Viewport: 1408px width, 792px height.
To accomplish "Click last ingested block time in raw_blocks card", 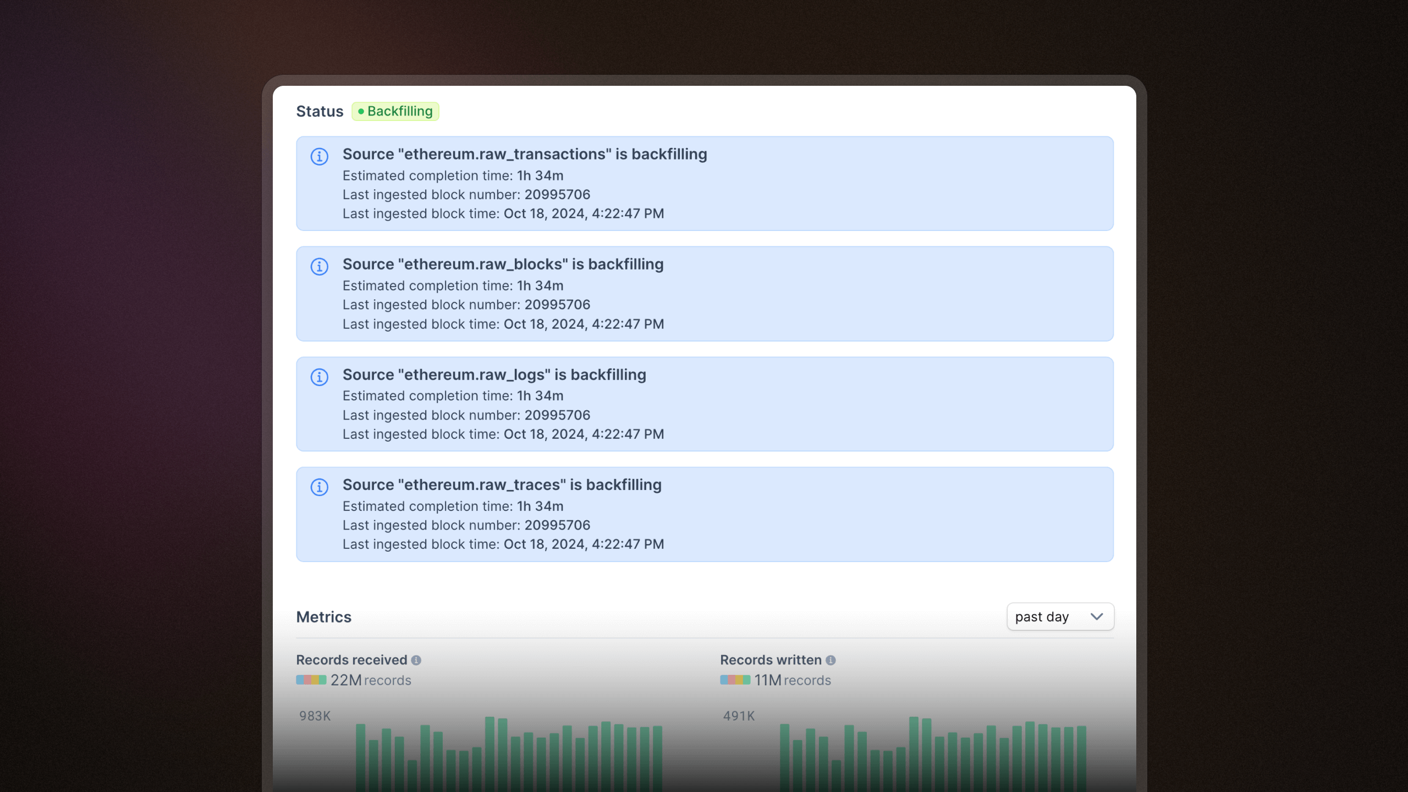I will click(x=503, y=324).
